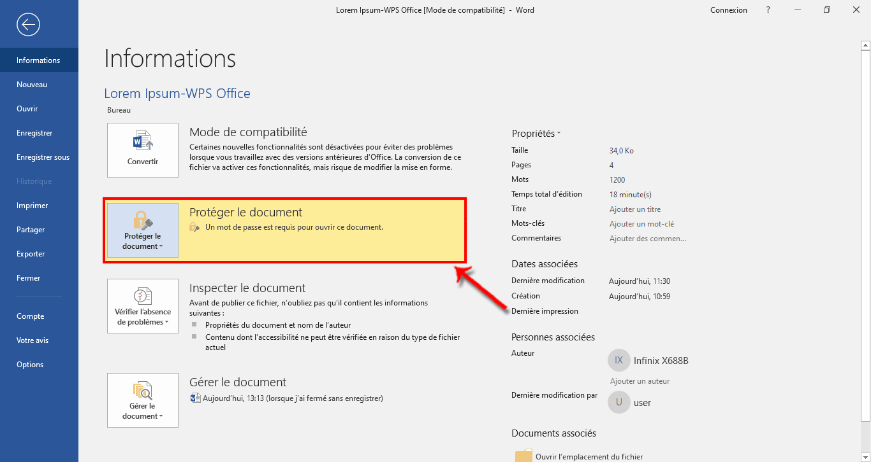The height and width of the screenshot is (462, 871).
Task: Open Gérer le document dropdown button
Action: tap(143, 400)
